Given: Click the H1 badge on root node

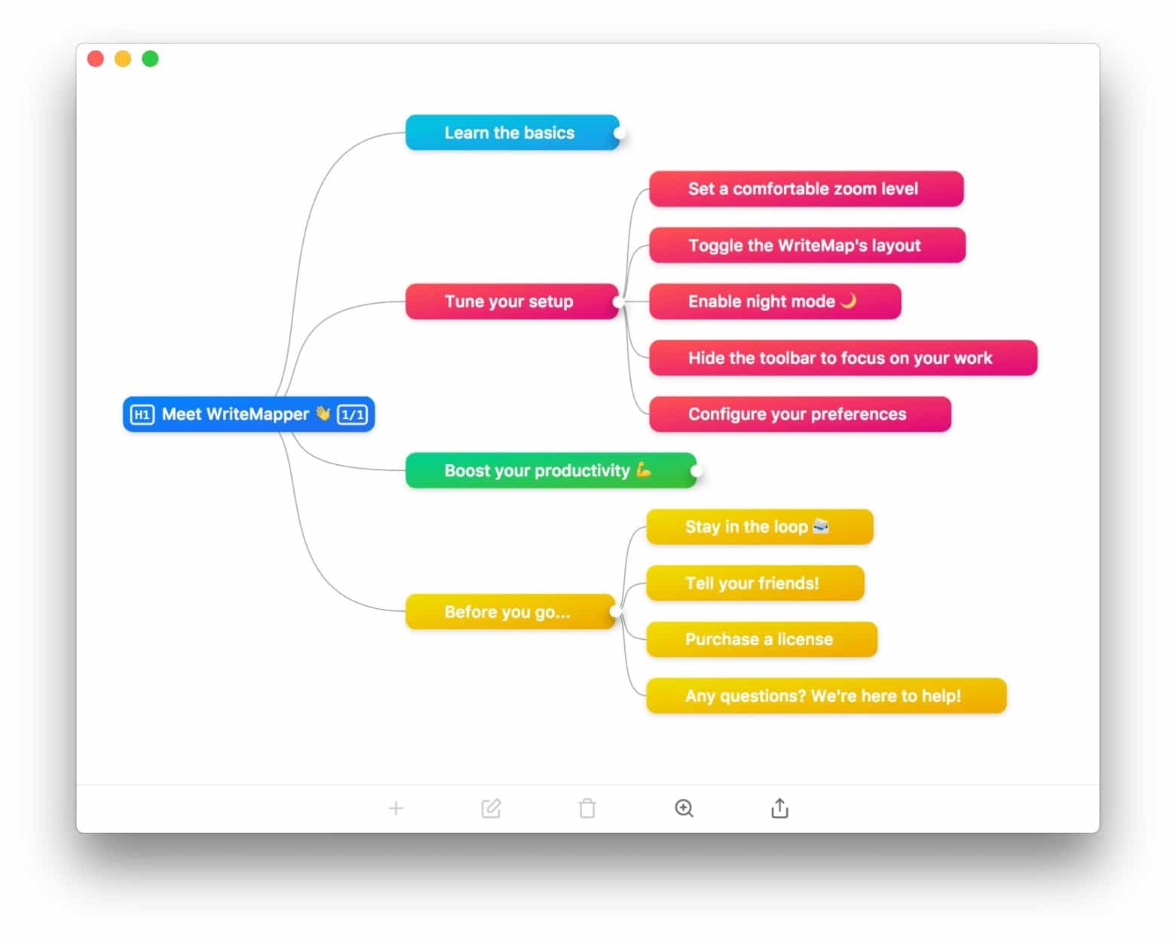Looking at the screenshot, I should [142, 414].
